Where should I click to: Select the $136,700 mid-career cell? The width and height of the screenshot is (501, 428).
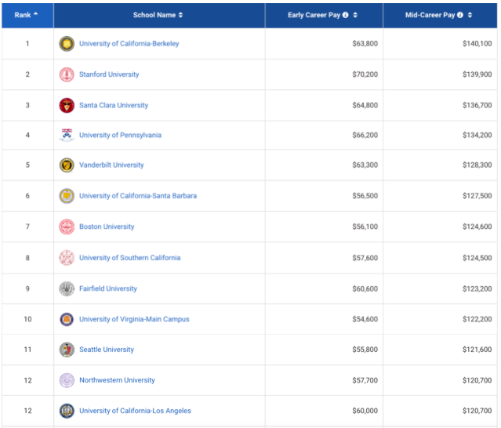pyautogui.click(x=441, y=105)
